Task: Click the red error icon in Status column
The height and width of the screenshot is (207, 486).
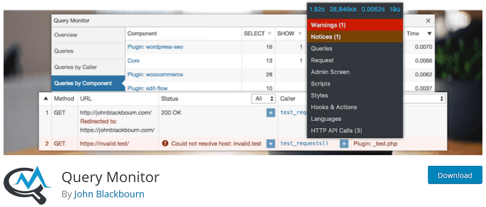Action: pyautogui.click(x=165, y=144)
